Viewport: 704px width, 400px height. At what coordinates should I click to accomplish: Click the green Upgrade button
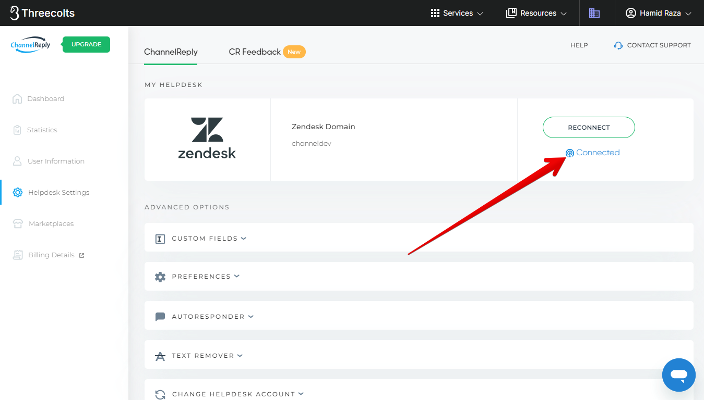pos(86,44)
